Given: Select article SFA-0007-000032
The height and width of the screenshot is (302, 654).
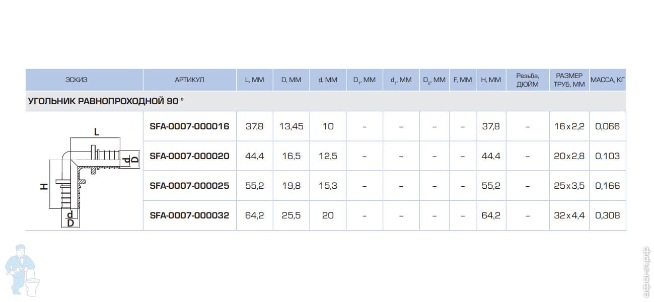Looking at the screenshot, I should coord(189,215).
